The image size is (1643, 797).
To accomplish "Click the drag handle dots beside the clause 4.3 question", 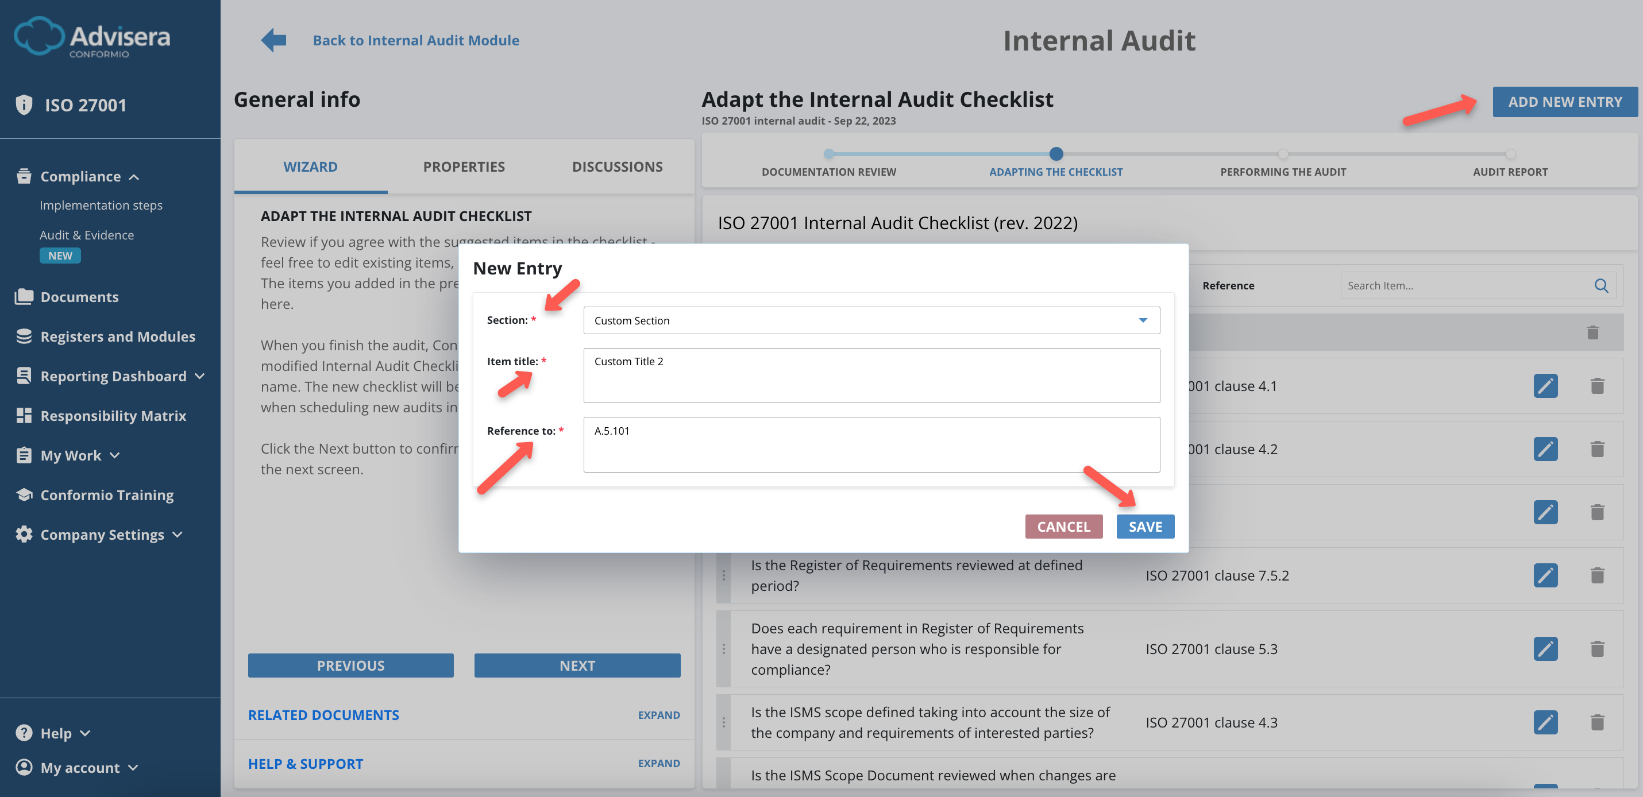I will [724, 722].
